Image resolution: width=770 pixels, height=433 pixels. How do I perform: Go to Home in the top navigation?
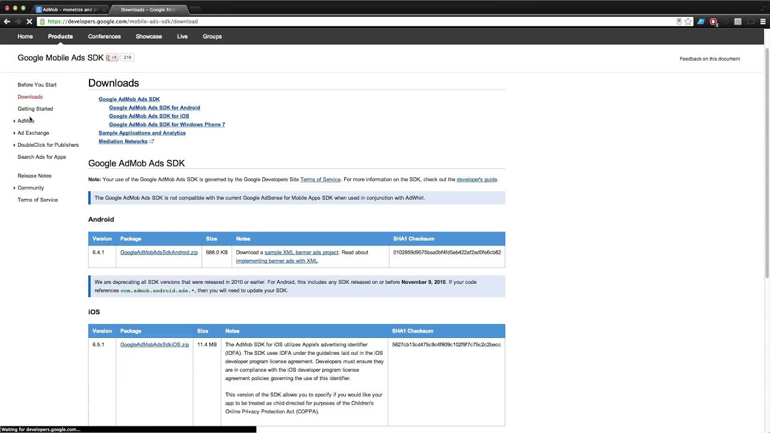click(x=25, y=37)
